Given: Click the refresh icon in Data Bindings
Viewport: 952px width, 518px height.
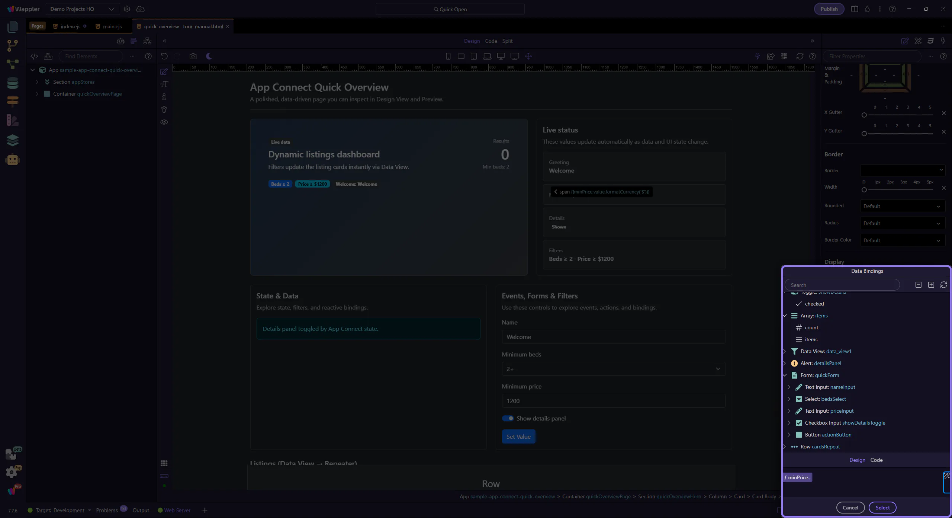Looking at the screenshot, I should point(943,285).
